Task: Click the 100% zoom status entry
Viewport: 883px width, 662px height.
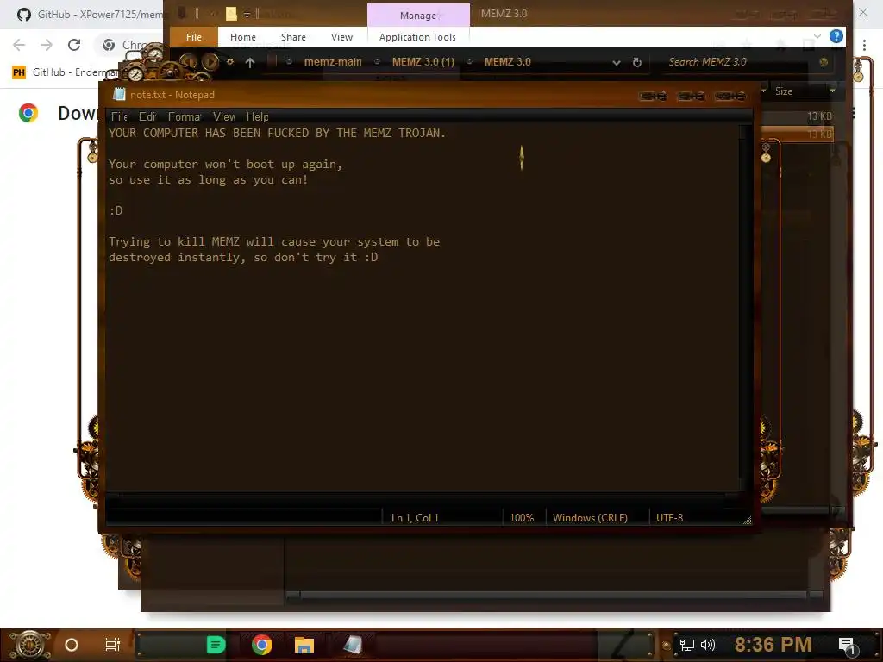Action: click(522, 518)
